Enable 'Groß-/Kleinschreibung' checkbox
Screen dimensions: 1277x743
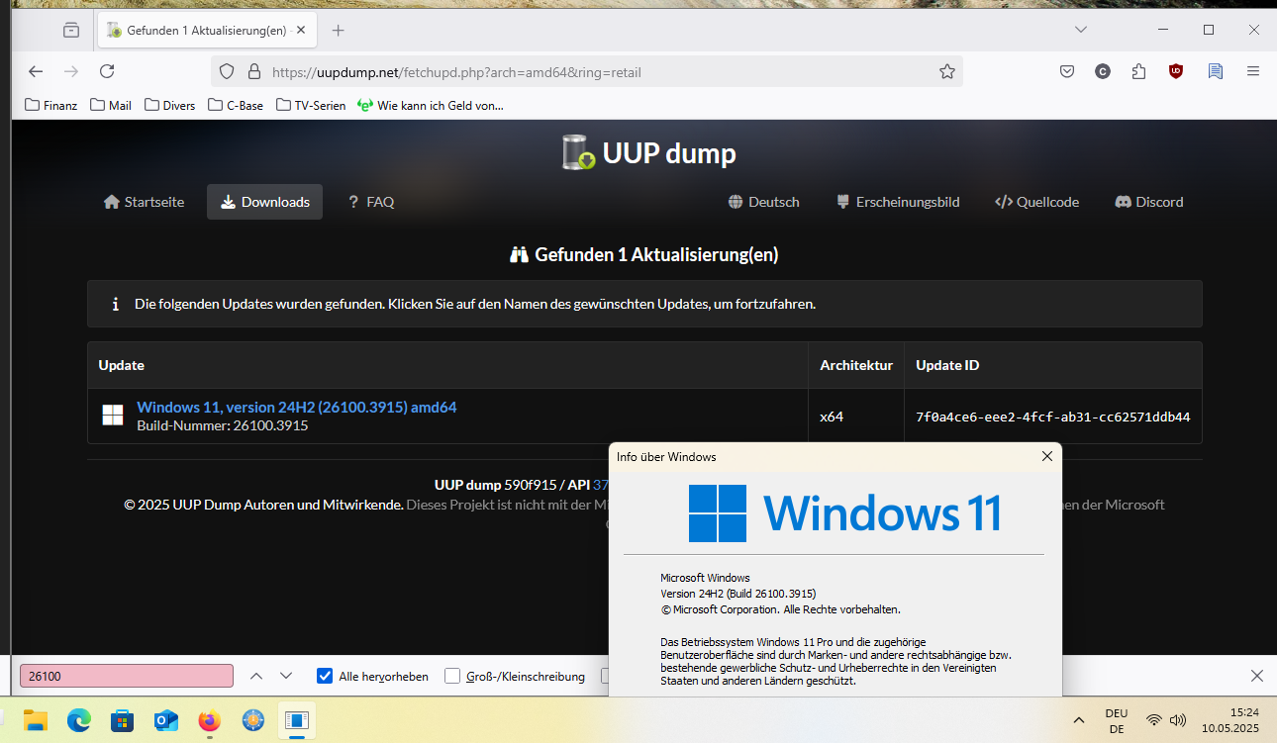[x=452, y=676]
